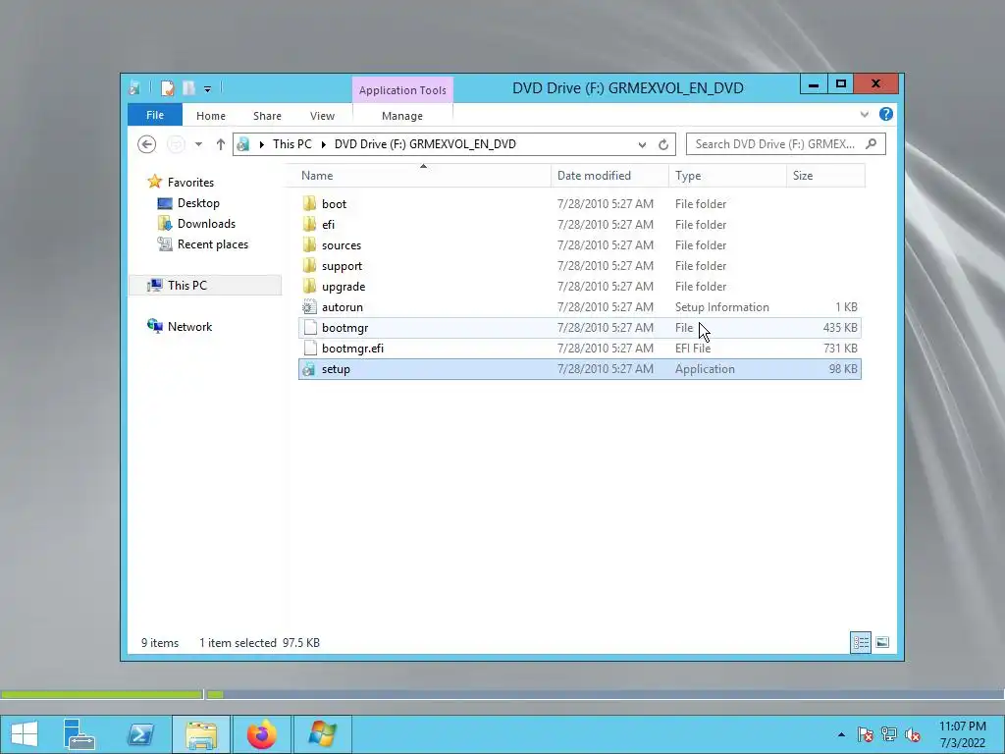Click the New Folder quick access icon
1005x754 pixels.
click(x=188, y=87)
